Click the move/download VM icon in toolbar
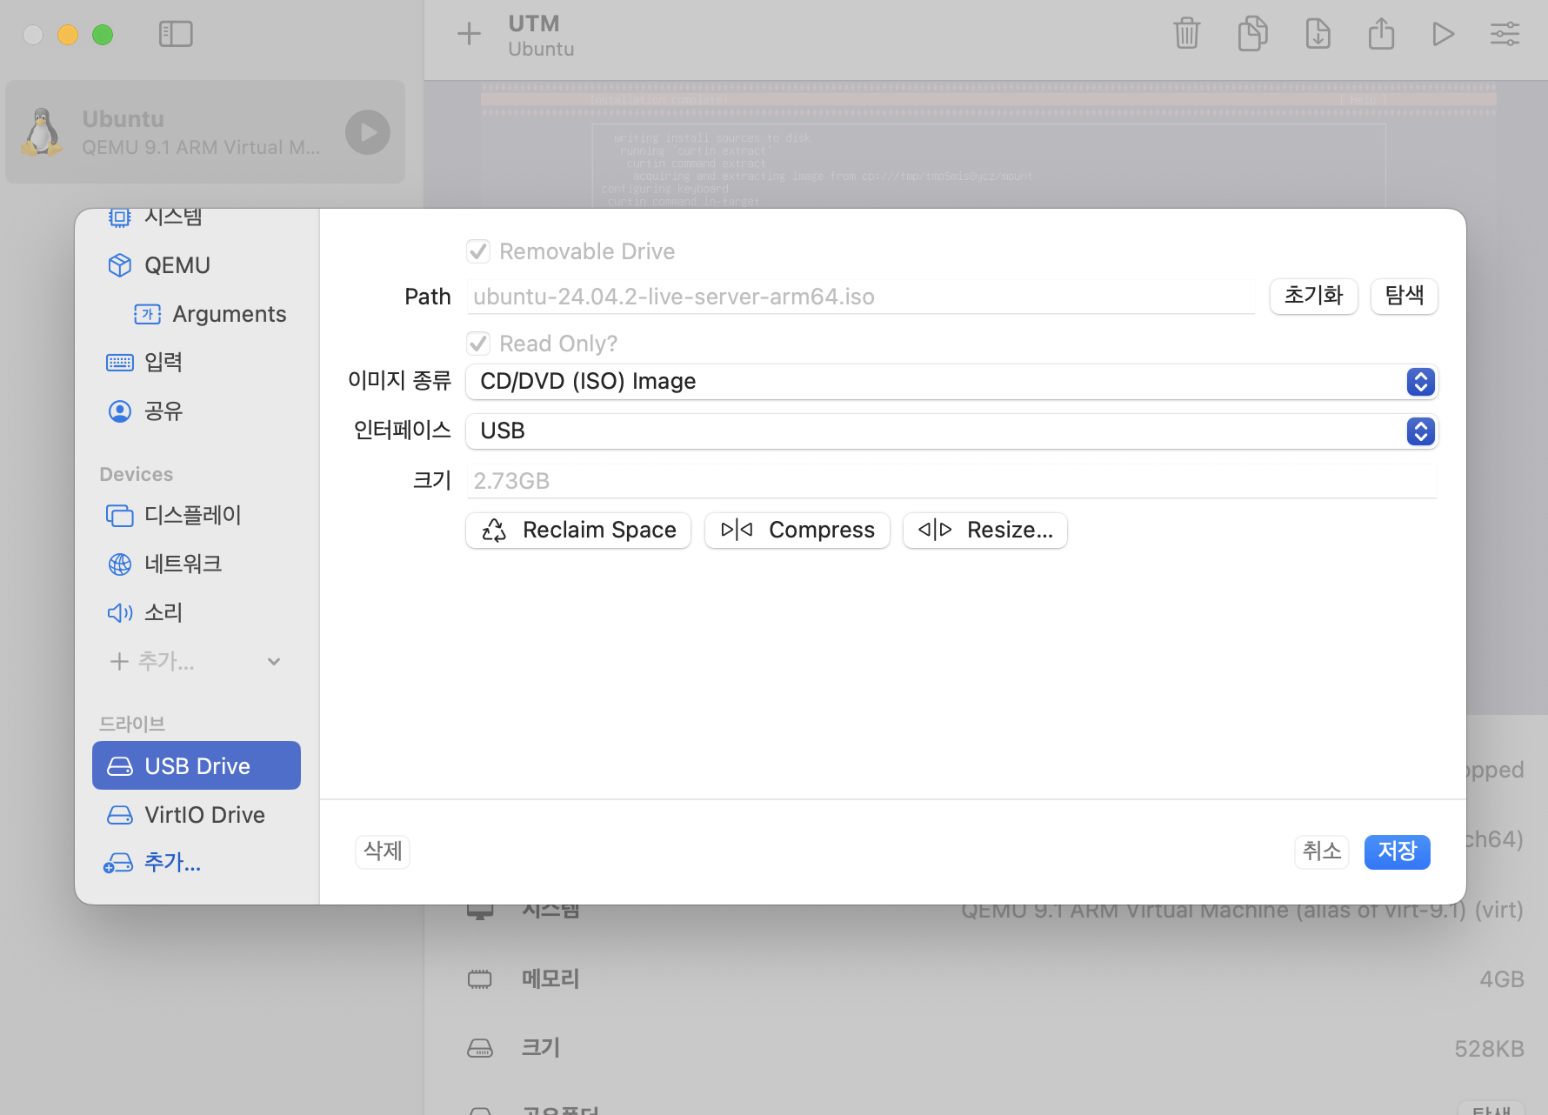This screenshot has height=1115, width=1548. tap(1318, 34)
